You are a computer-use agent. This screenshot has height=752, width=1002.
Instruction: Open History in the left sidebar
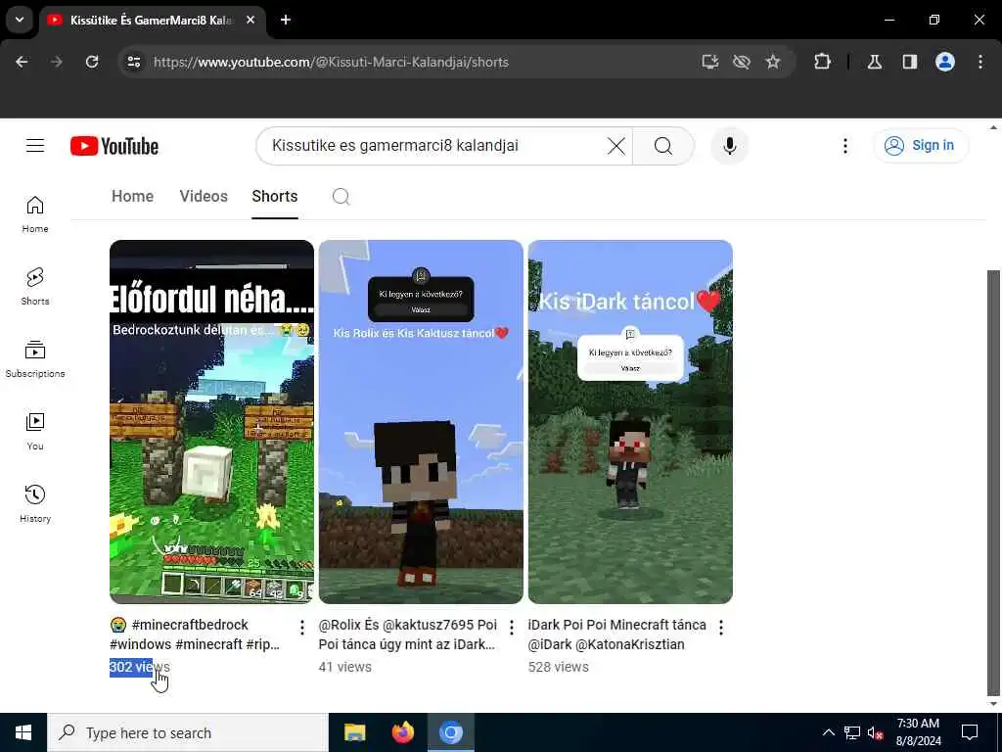35,504
